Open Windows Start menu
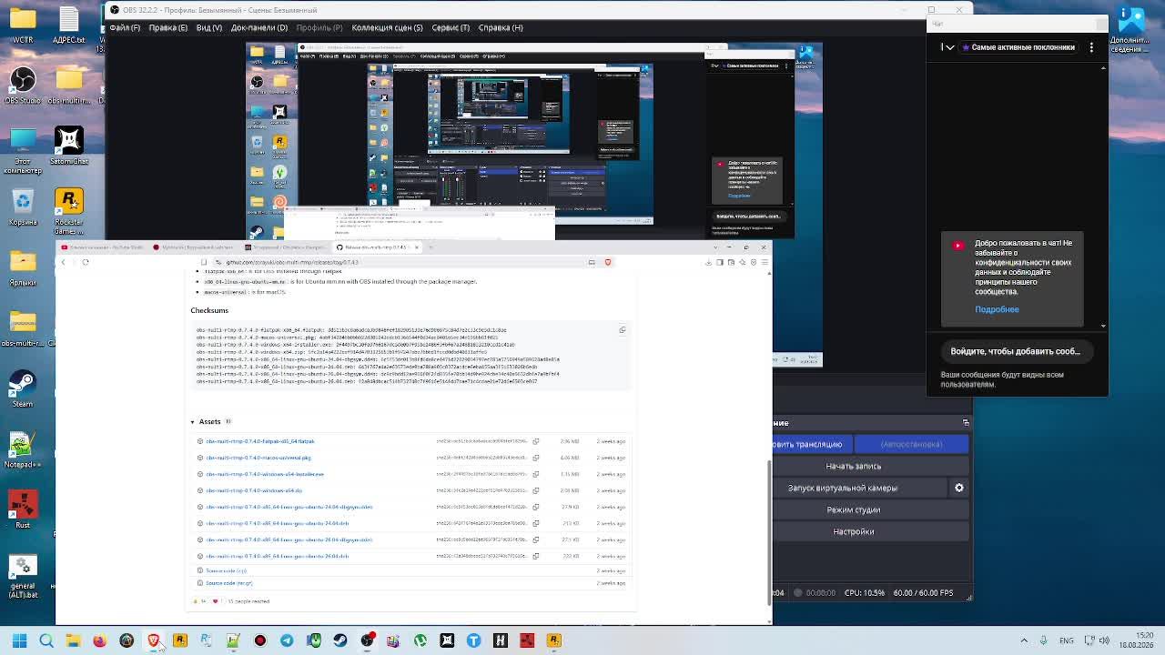Screen dimensions: 1165x655 tap(19, 640)
